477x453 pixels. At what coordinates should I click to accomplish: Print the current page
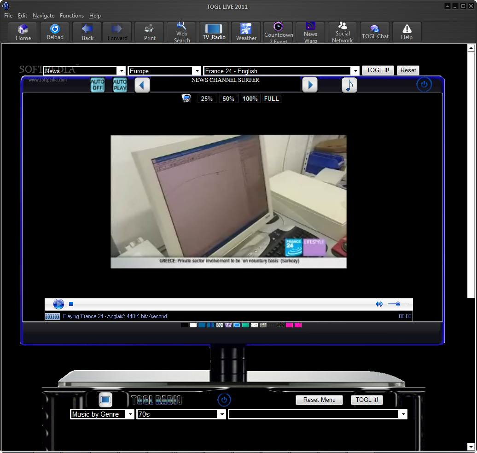click(x=149, y=32)
